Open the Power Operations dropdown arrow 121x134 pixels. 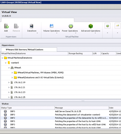pos(76,33)
